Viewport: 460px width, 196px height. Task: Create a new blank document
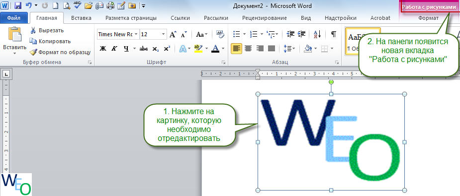pos(55,5)
